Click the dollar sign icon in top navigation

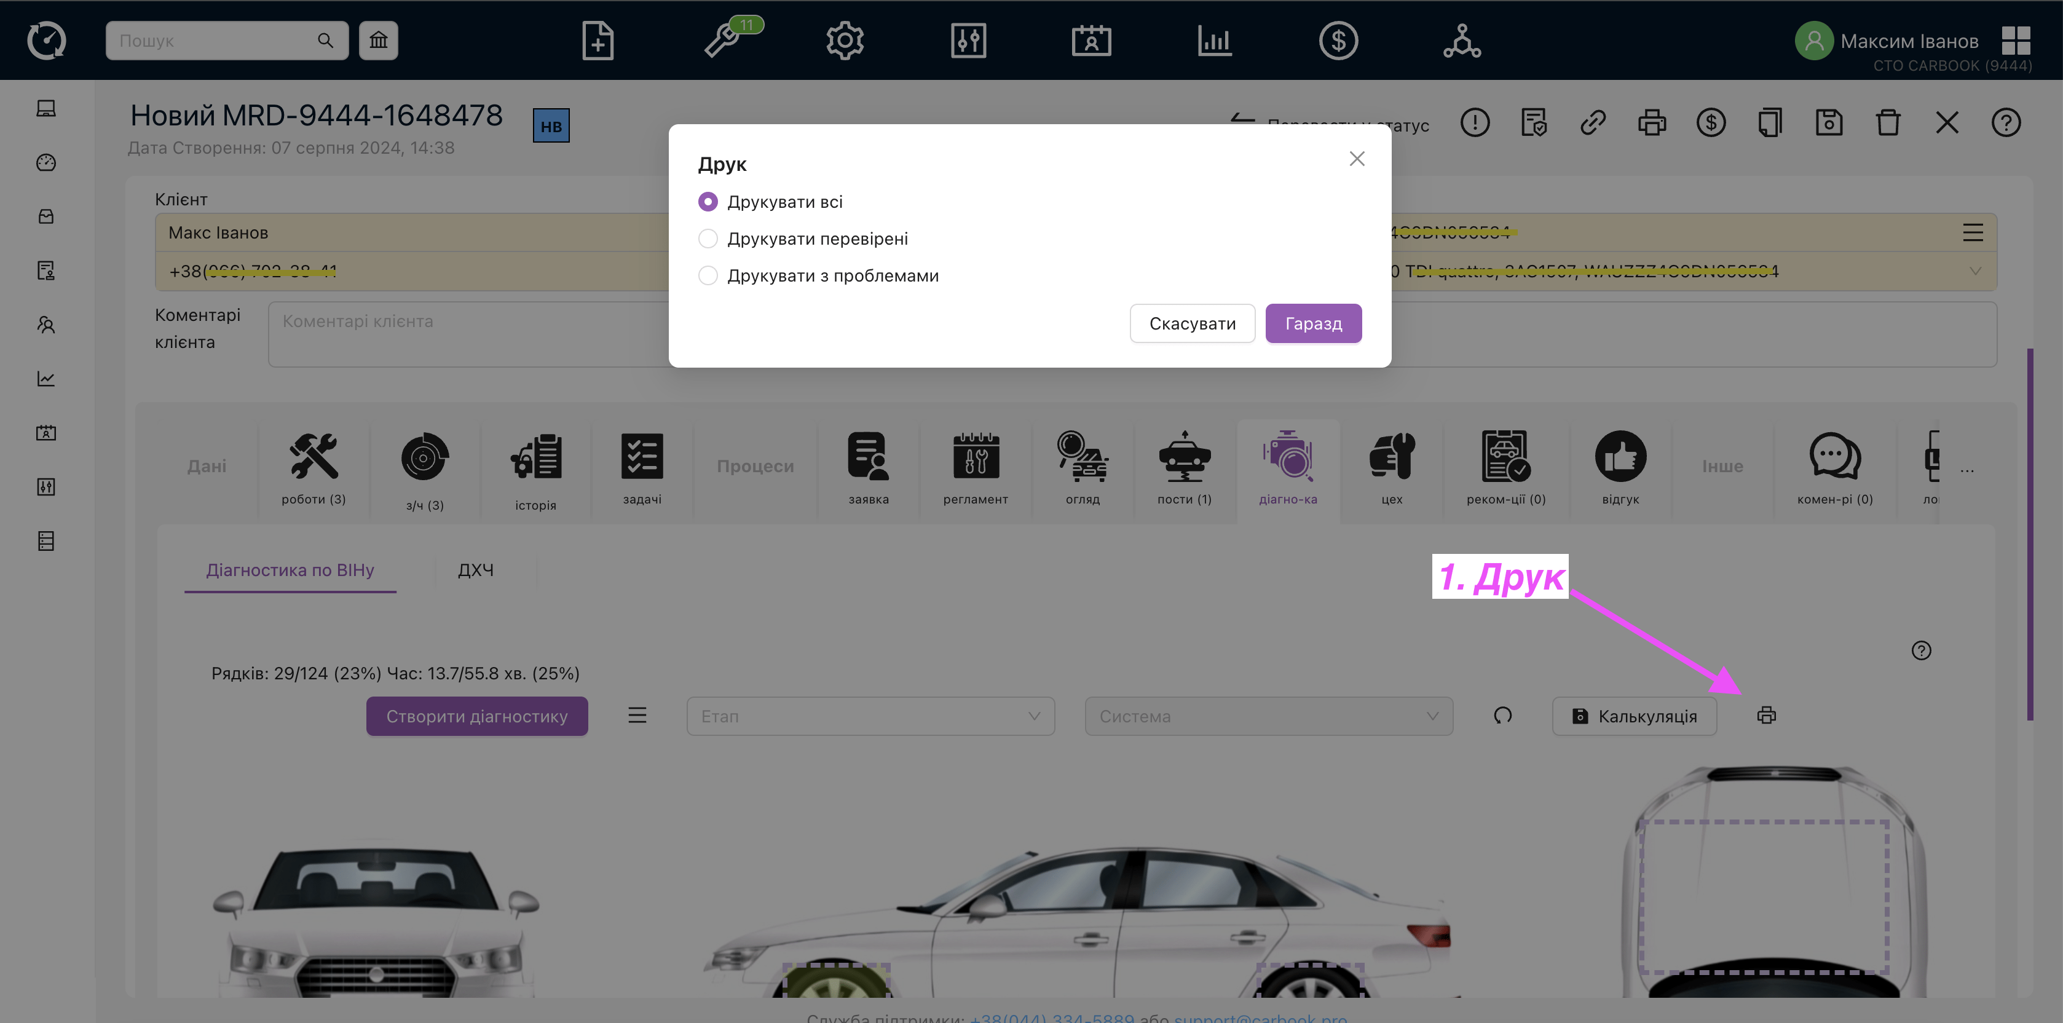1338,41
